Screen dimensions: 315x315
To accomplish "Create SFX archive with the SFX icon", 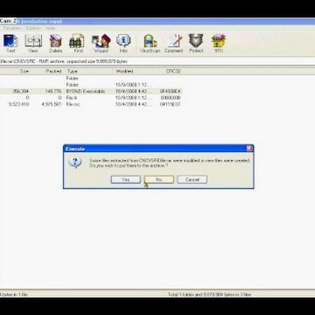I will point(218,43).
